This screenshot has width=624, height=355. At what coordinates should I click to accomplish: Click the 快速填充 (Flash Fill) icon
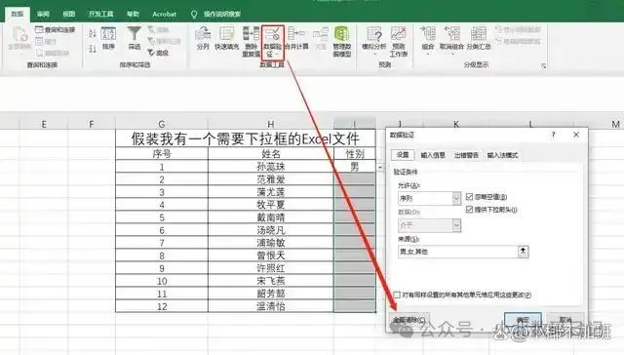pos(226,38)
